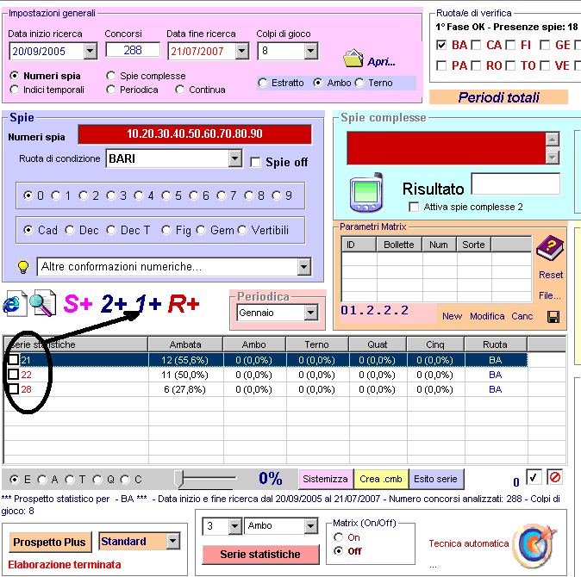Click the red prohibited deselect icon
The width and height of the screenshot is (581, 577).
554,477
